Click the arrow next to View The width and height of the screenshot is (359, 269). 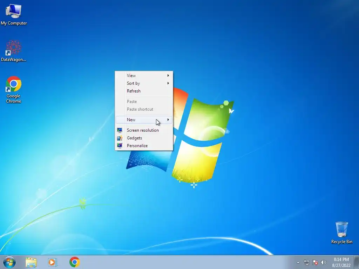pos(168,76)
